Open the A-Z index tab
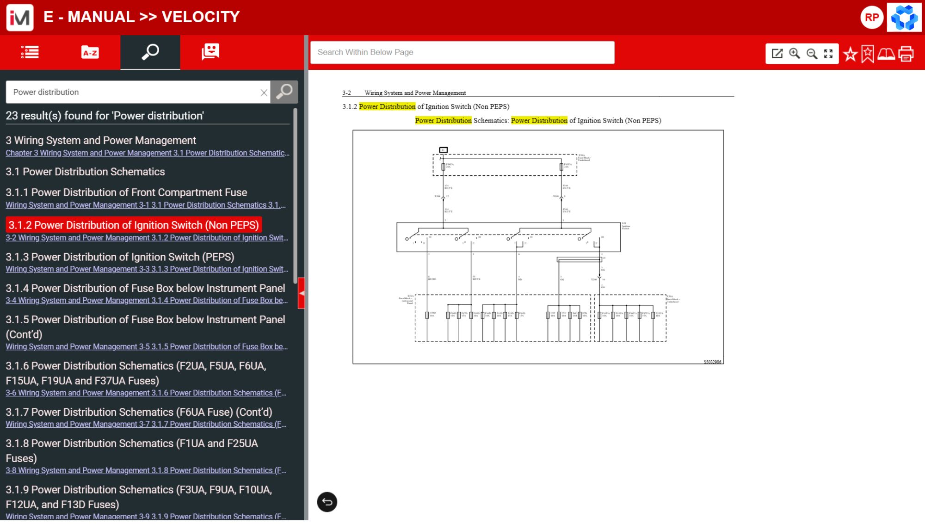Screen dimensions: 925x524 point(90,53)
